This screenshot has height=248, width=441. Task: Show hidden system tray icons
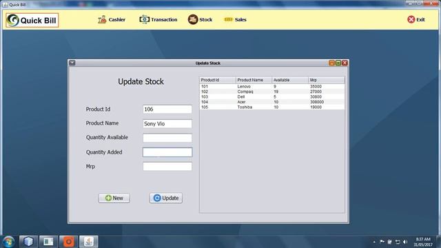(x=374, y=242)
